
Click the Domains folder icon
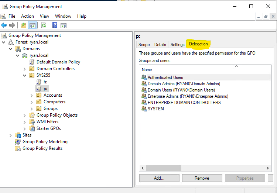pyautogui.click(x=18, y=49)
